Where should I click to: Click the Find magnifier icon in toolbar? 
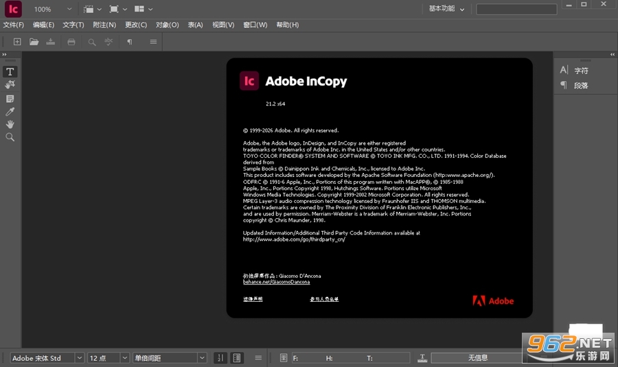click(x=92, y=42)
